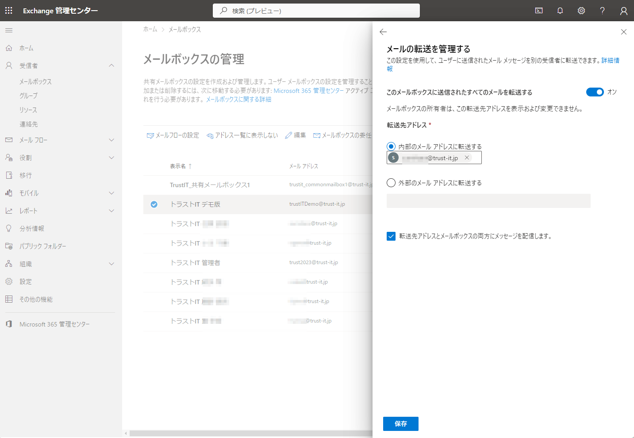Expand the メール フロー navigation section
634x438 pixels.
coord(111,140)
